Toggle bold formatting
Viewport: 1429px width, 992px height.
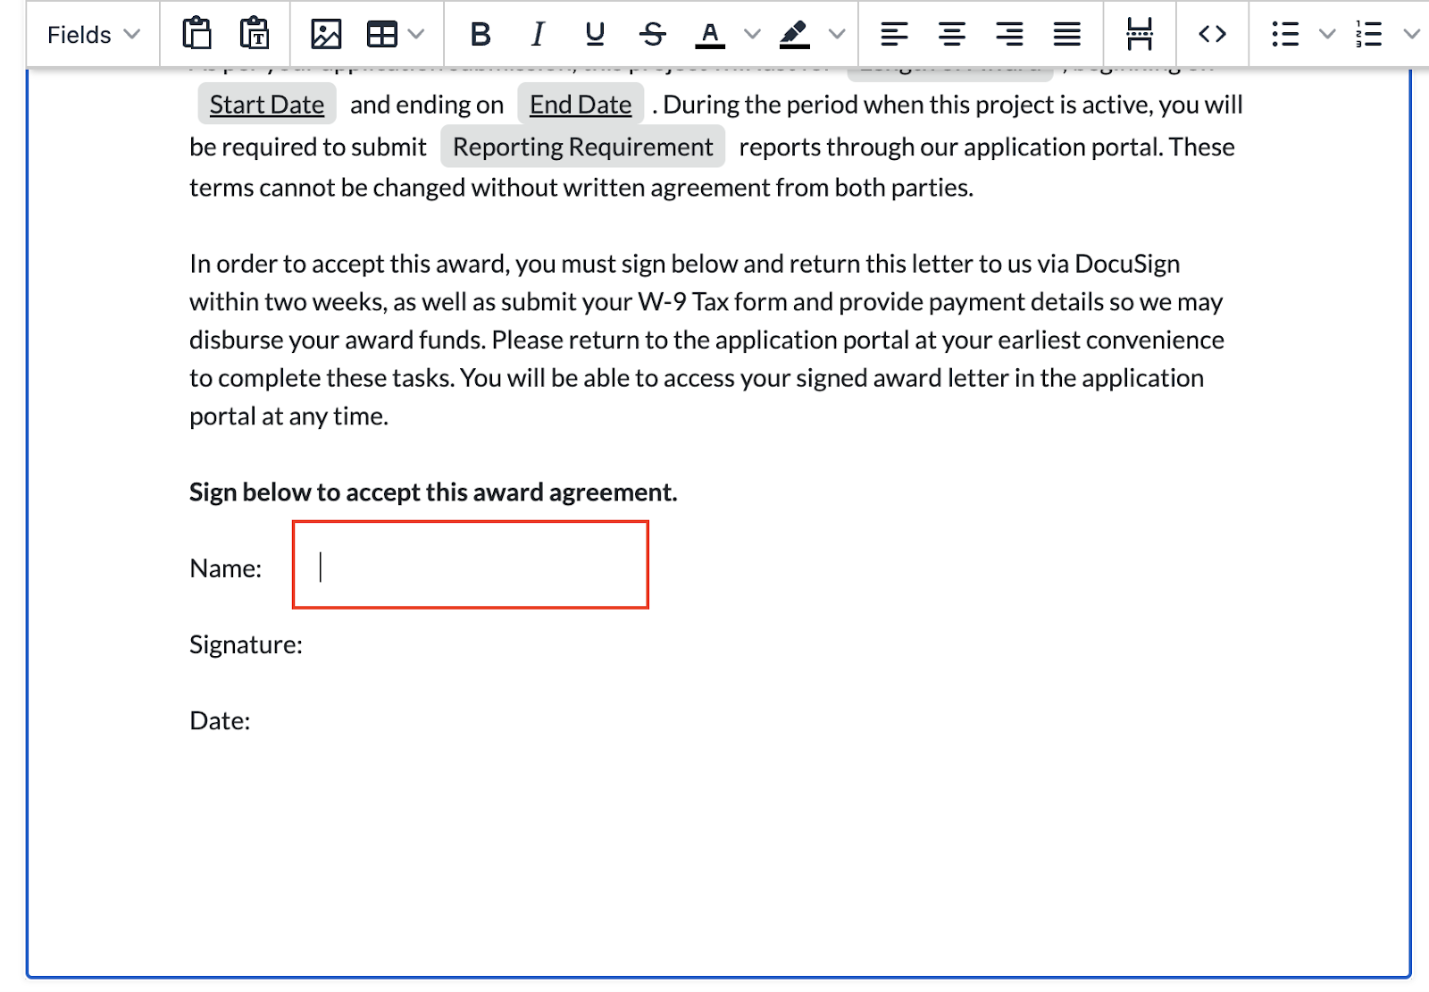pyautogui.click(x=481, y=34)
